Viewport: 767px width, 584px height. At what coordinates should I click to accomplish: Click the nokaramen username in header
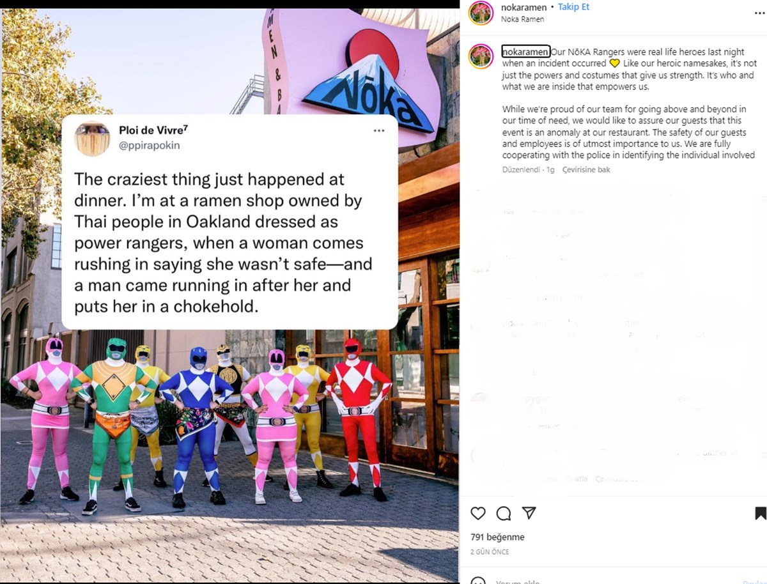tap(524, 7)
